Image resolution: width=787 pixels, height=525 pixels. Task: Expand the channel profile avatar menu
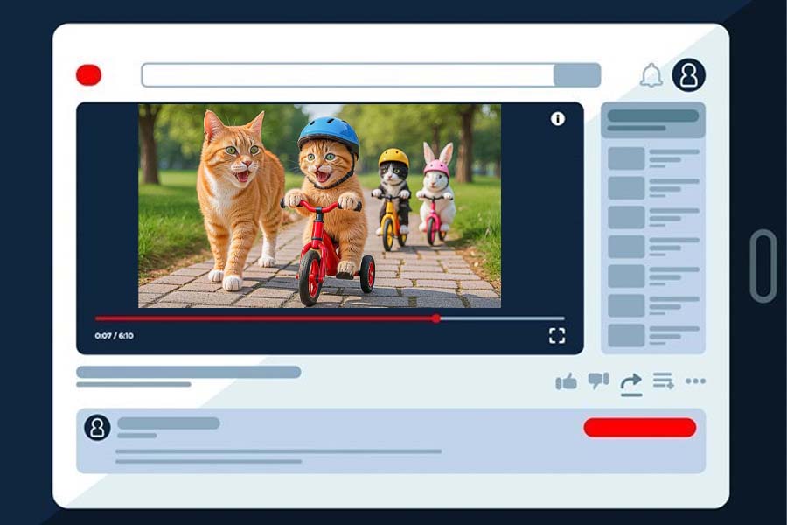pyautogui.click(x=690, y=77)
